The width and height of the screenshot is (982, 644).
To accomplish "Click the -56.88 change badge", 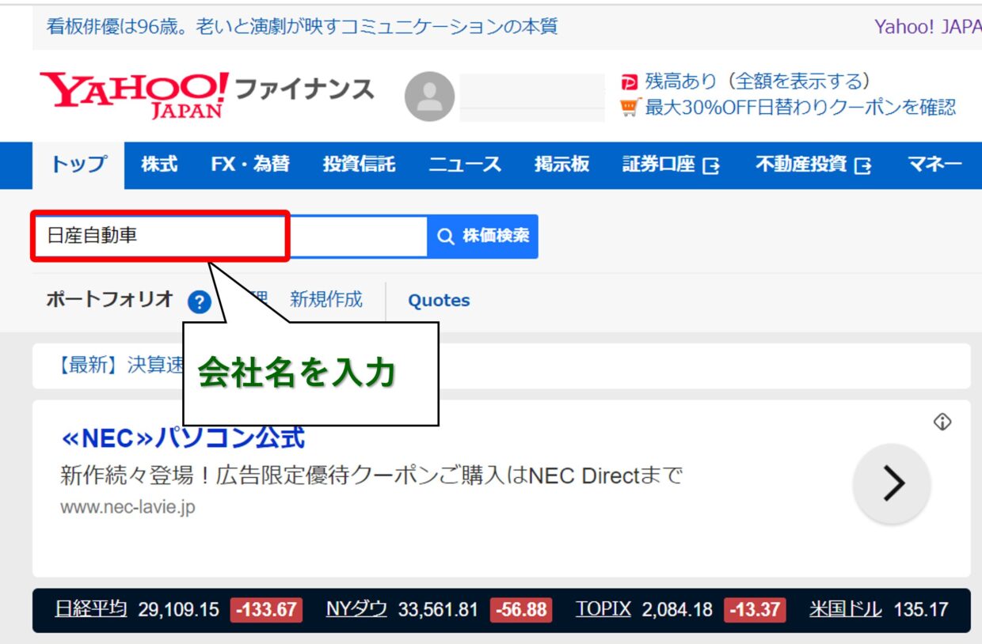I will point(521,611).
